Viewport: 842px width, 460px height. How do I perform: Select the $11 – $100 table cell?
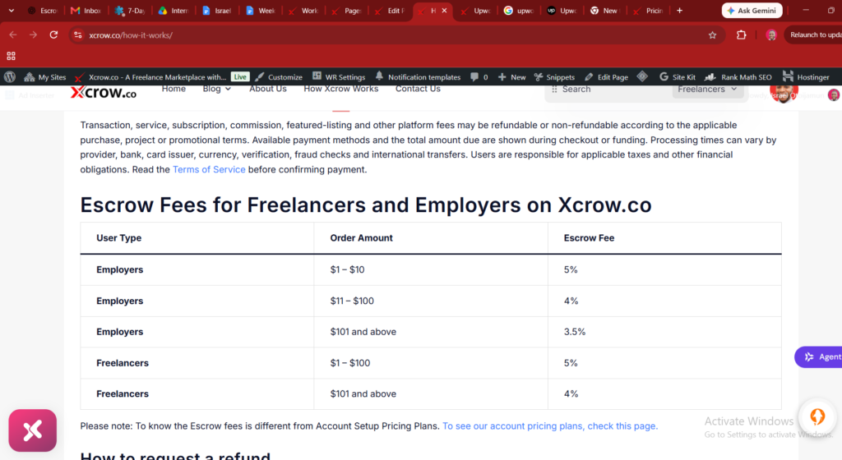coord(431,301)
